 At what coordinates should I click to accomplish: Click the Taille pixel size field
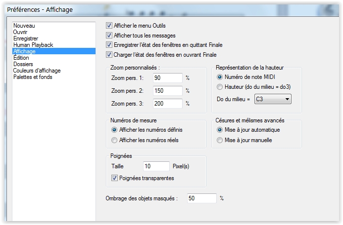tap(156, 166)
